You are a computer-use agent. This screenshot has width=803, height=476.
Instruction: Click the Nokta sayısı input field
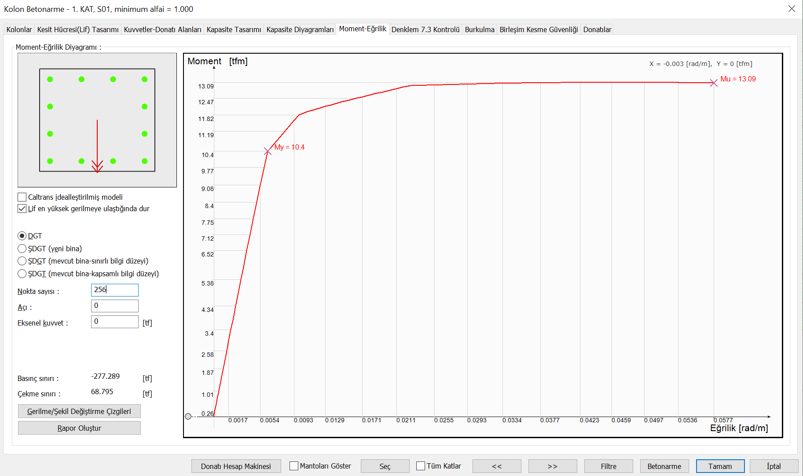click(x=115, y=290)
